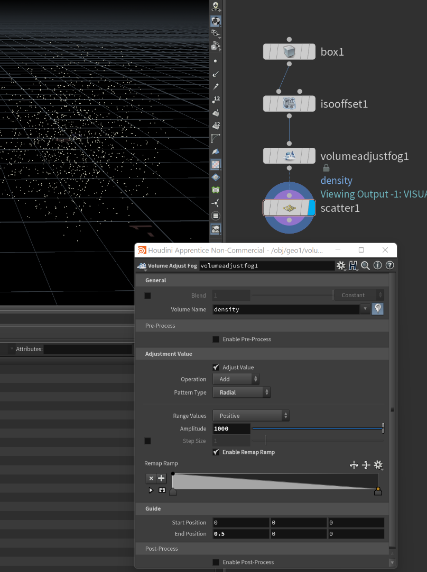427x572 pixels.
Task: Open the volume name chooser tree icon
Action: pos(377,308)
